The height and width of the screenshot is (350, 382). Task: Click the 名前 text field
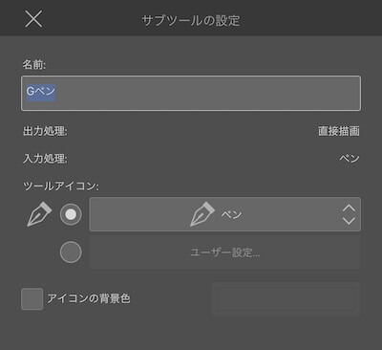tap(191, 93)
